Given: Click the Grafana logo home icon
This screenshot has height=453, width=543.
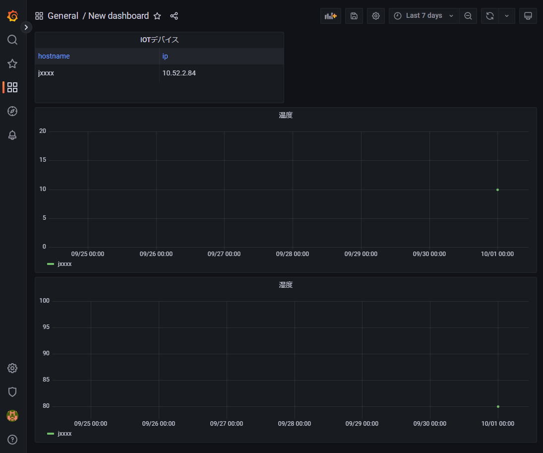Looking at the screenshot, I should click(x=13, y=16).
